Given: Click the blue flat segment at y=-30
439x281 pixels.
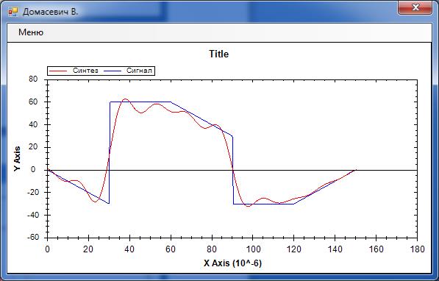Looking at the screenshot, I should coord(263,204).
